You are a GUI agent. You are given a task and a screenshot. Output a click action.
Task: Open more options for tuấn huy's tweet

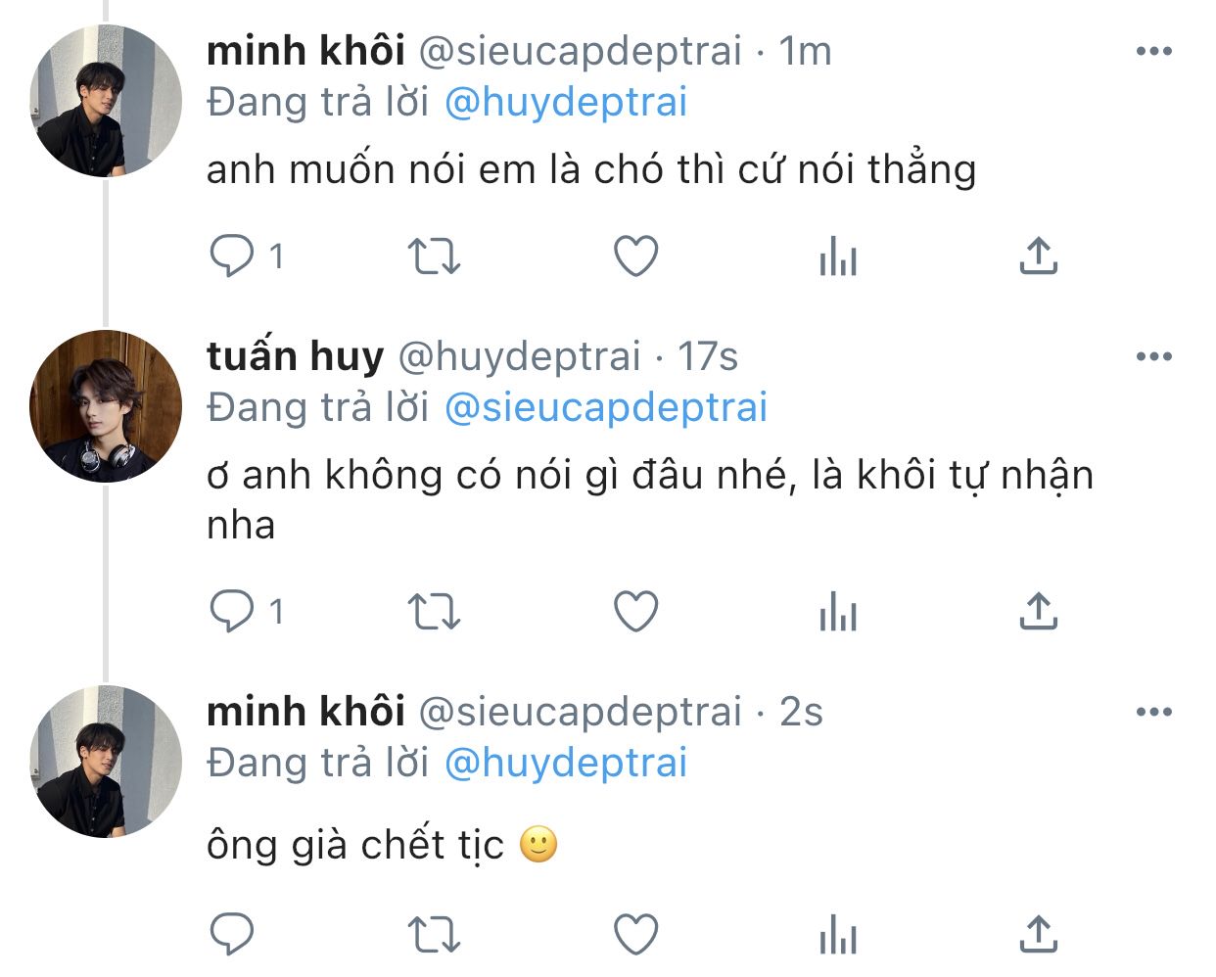click(1153, 356)
